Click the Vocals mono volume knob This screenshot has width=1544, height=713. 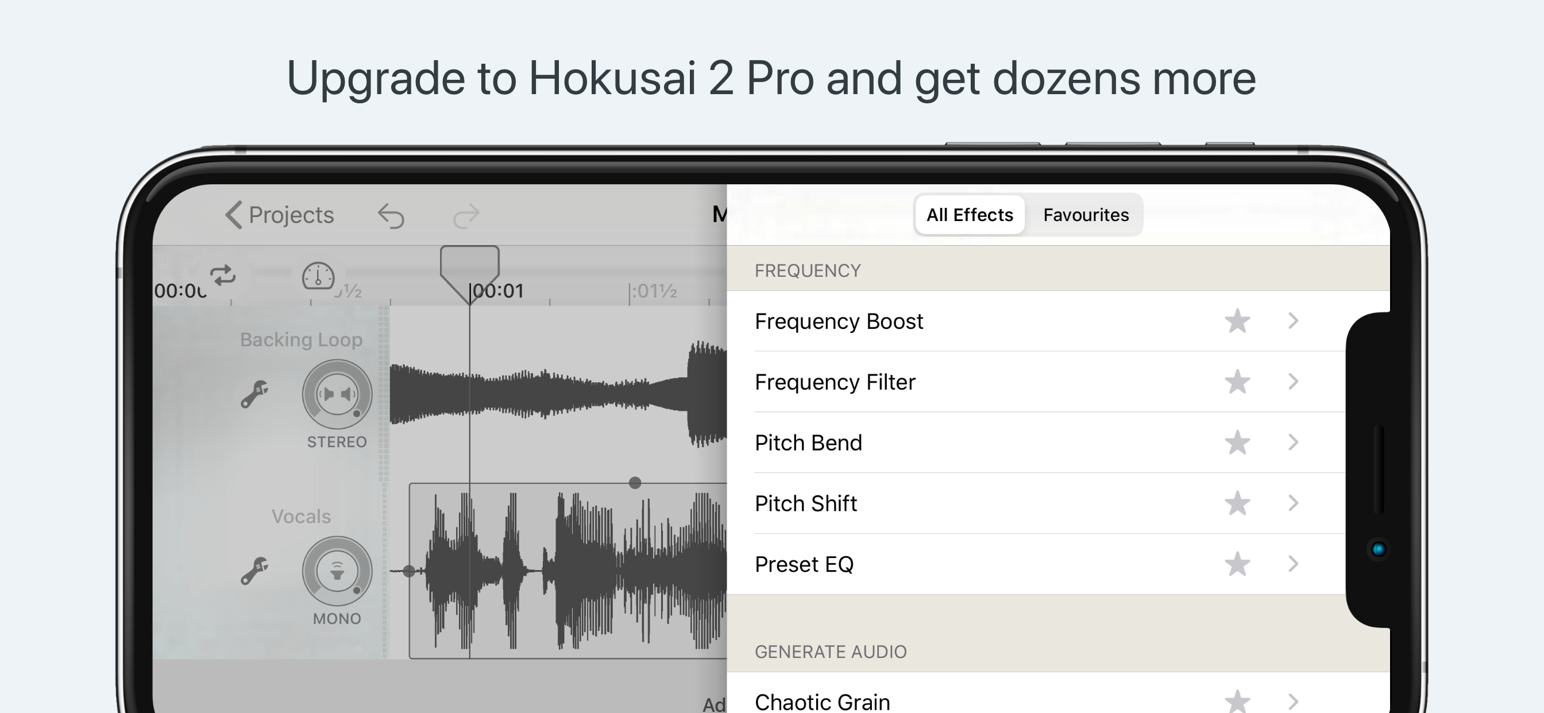pos(337,571)
